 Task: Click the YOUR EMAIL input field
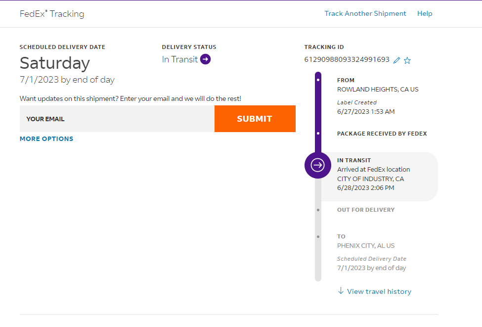click(x=117, y=119)
